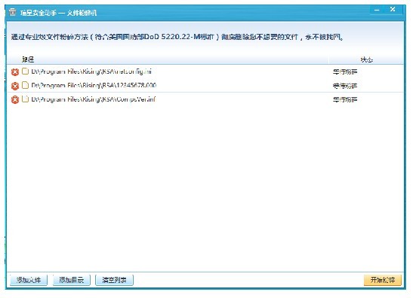Click the shredder app icon in title bar

(12, 12)
